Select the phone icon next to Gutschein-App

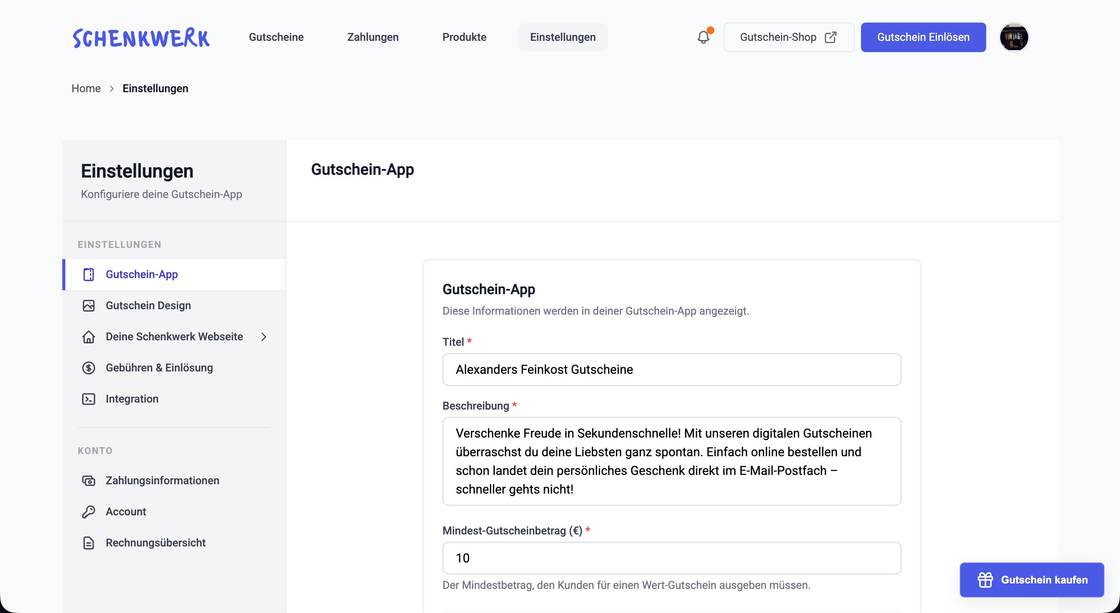pos(89,274)
